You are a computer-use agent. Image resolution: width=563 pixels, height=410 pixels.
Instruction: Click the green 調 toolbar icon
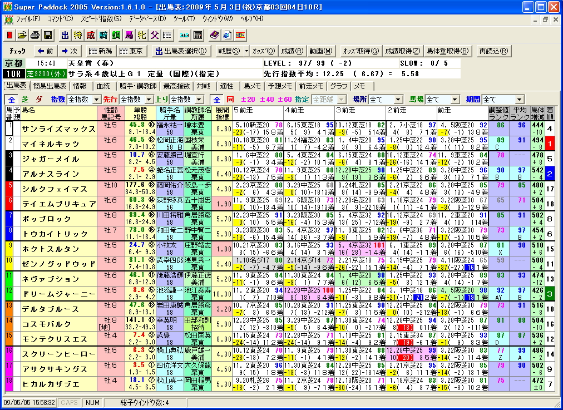point(116,35)
